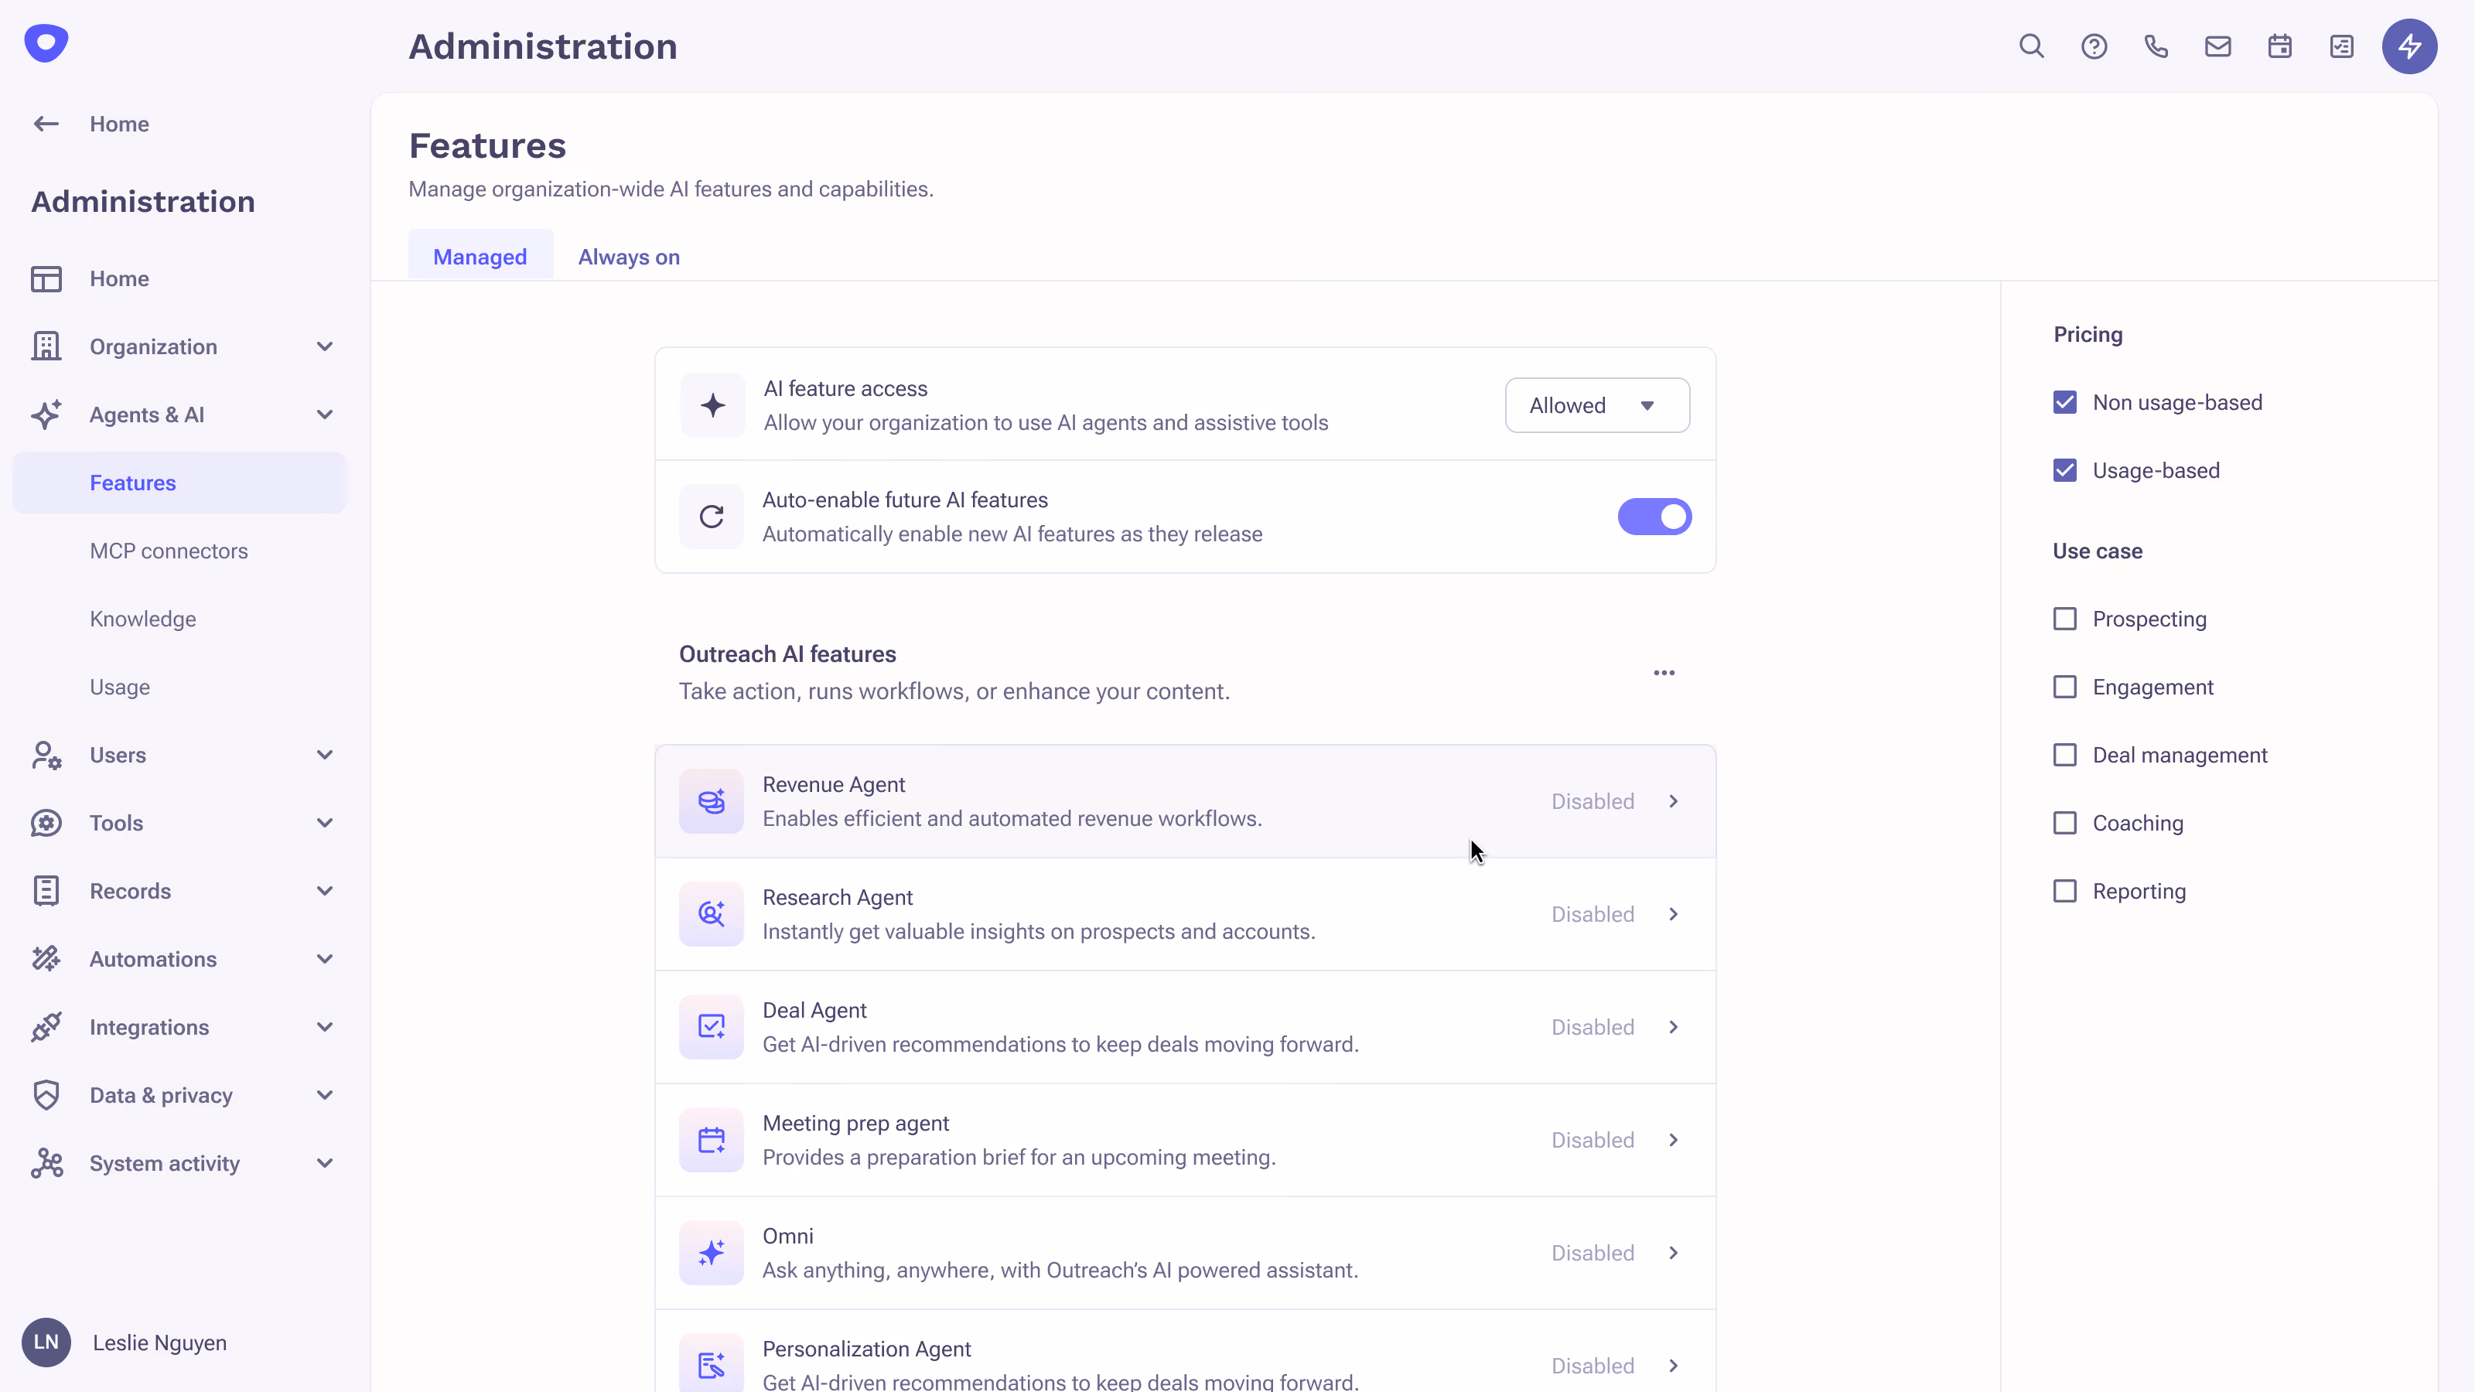Open Knowledge in the sidebar
The height and width of the screenshot is (1392, 2475).
click(142, 619)
